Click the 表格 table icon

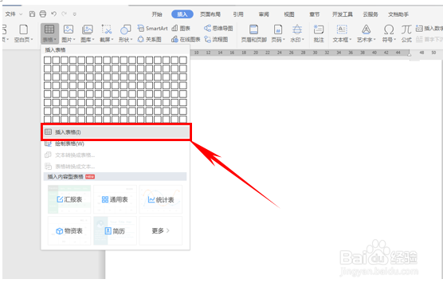click(x=49, y=29)
